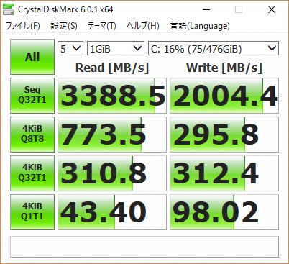The image size is (289, 264).
Task: Click the 4KiB Q32T1 read value 310.8
Action: point(112,173)
